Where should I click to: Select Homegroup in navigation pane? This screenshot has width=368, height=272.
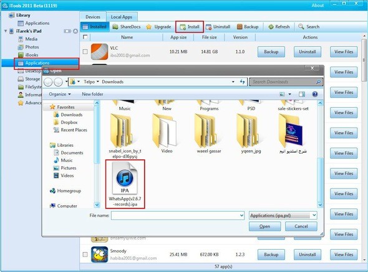pos(65,191)
